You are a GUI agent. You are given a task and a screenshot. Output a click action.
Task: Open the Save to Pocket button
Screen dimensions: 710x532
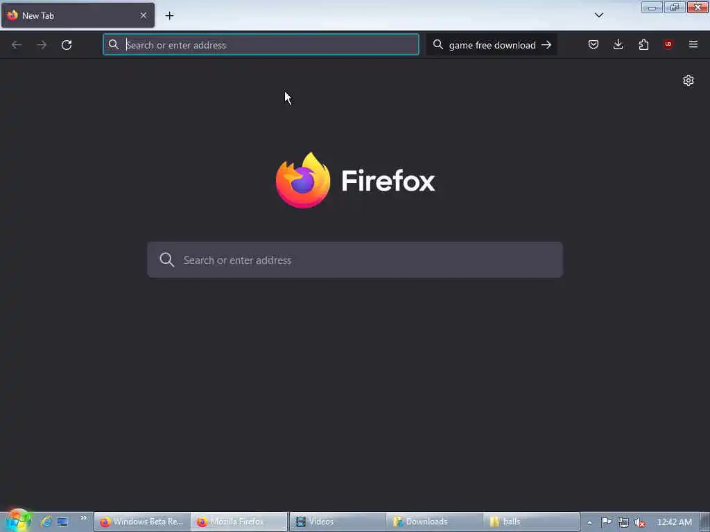click(x=594, y=44)
